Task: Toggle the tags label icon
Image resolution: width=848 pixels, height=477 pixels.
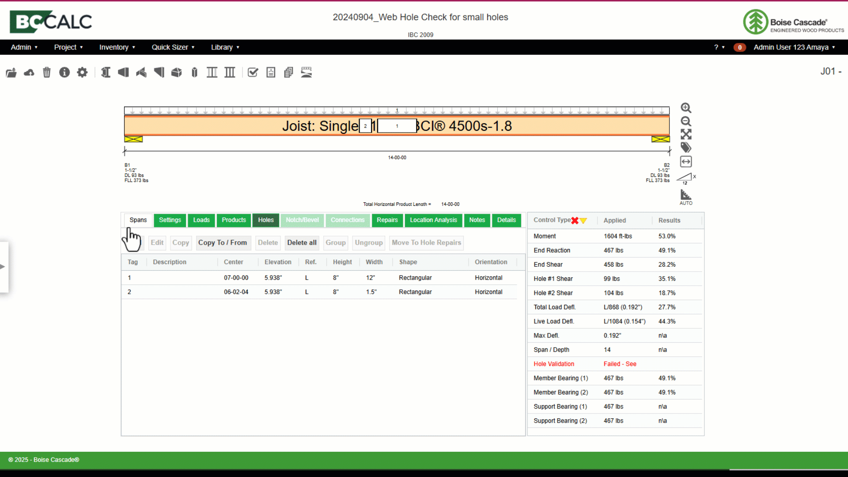Action: pos(686,148)
